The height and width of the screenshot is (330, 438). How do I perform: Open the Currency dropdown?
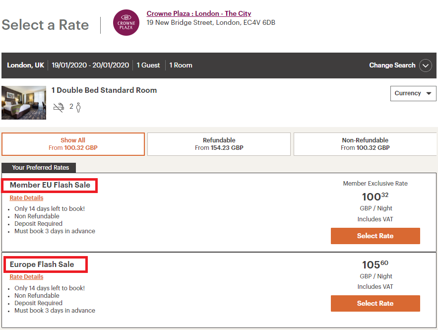(x=413, y=93)
